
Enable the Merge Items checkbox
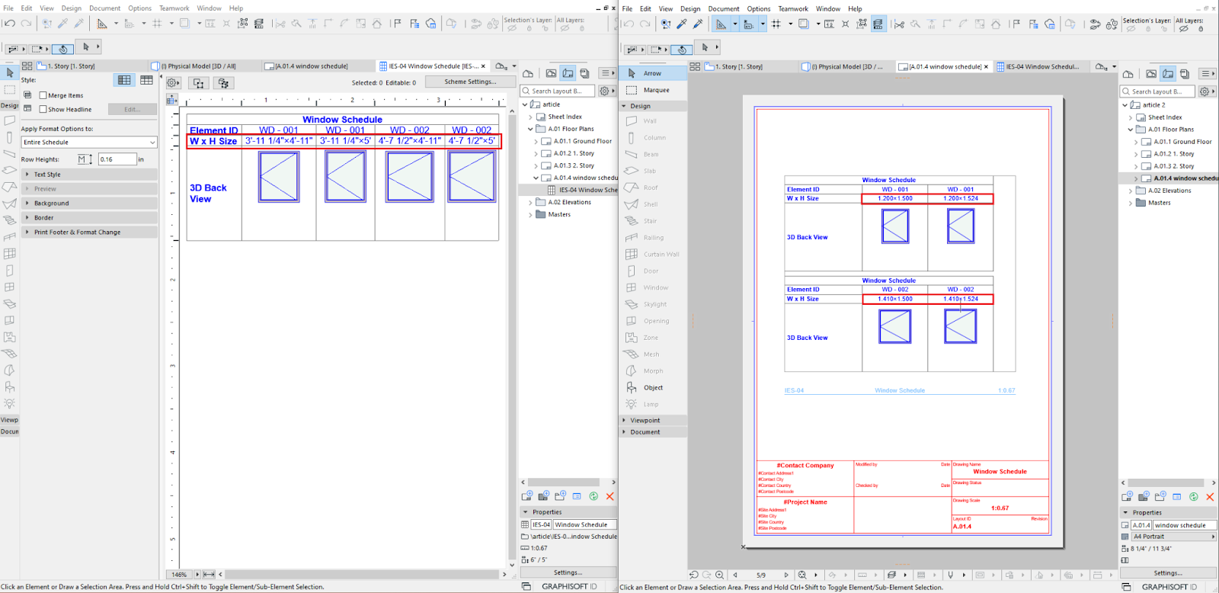[43, 95]
